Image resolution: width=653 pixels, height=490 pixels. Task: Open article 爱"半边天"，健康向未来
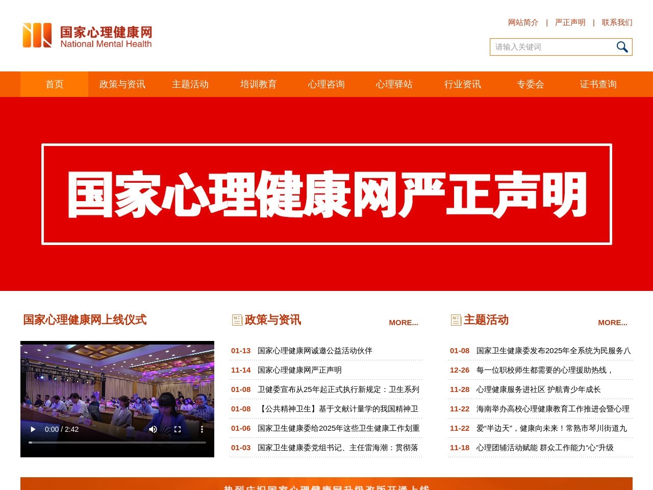click(x=551, y=428)
